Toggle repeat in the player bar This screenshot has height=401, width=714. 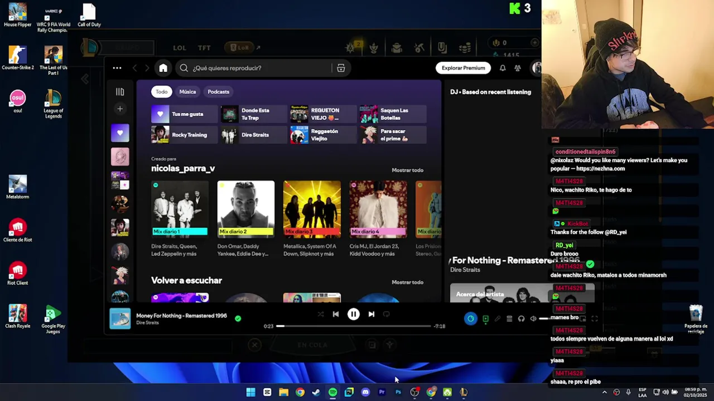[386, 314]
